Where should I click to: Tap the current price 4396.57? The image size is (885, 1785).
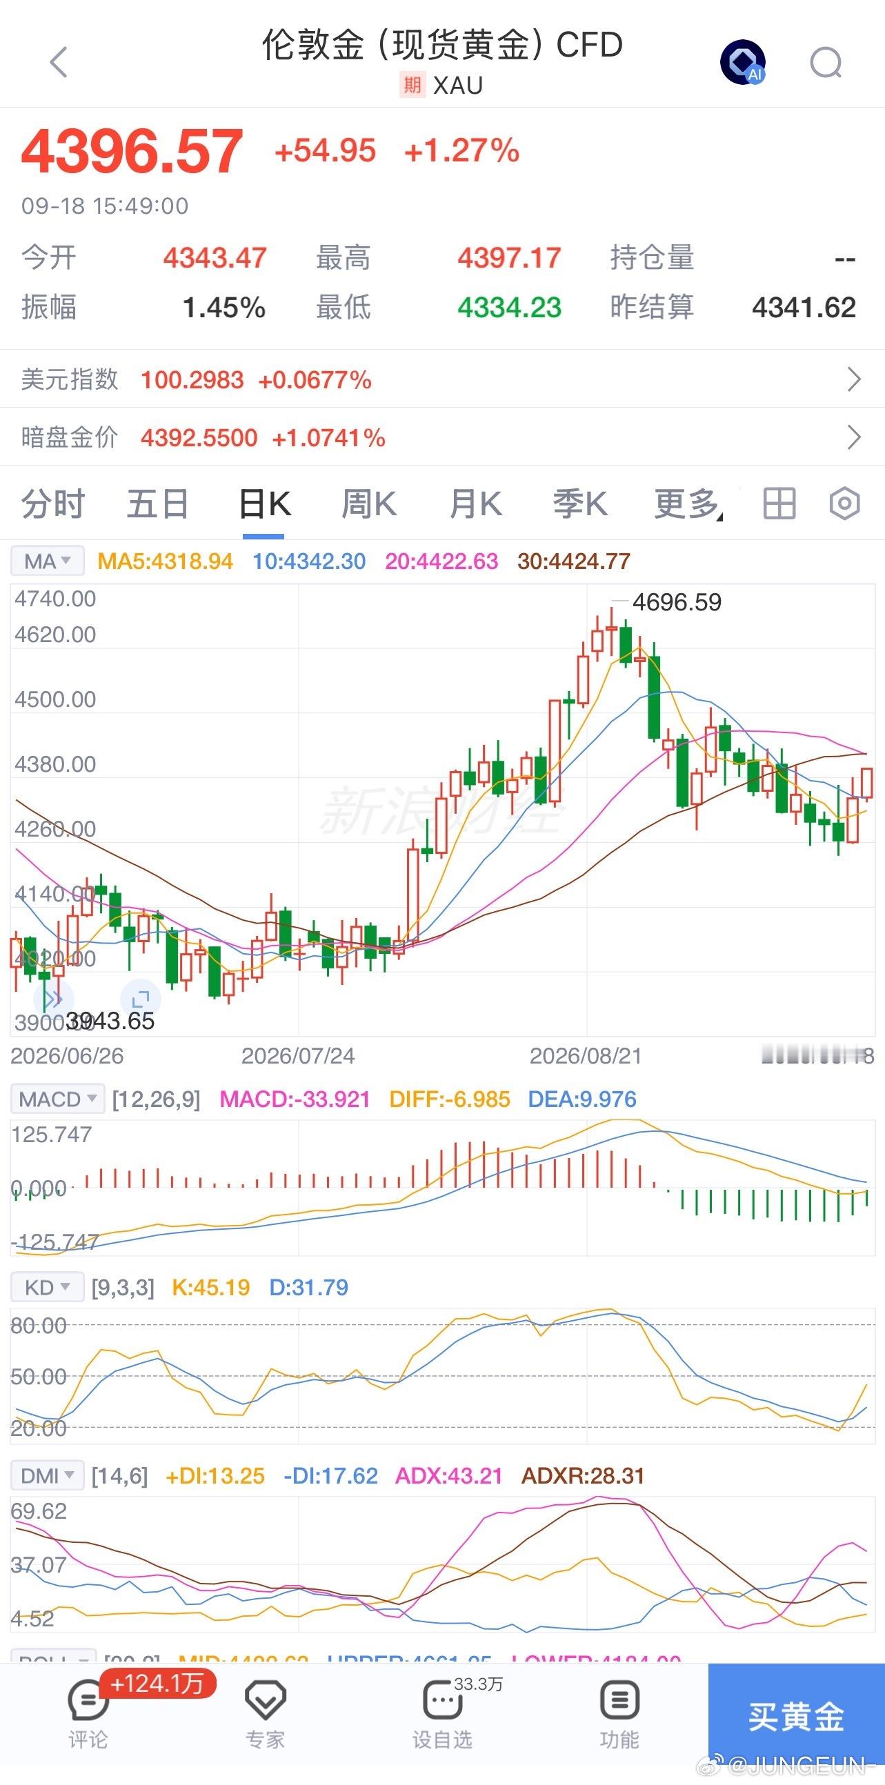[132, 151]
